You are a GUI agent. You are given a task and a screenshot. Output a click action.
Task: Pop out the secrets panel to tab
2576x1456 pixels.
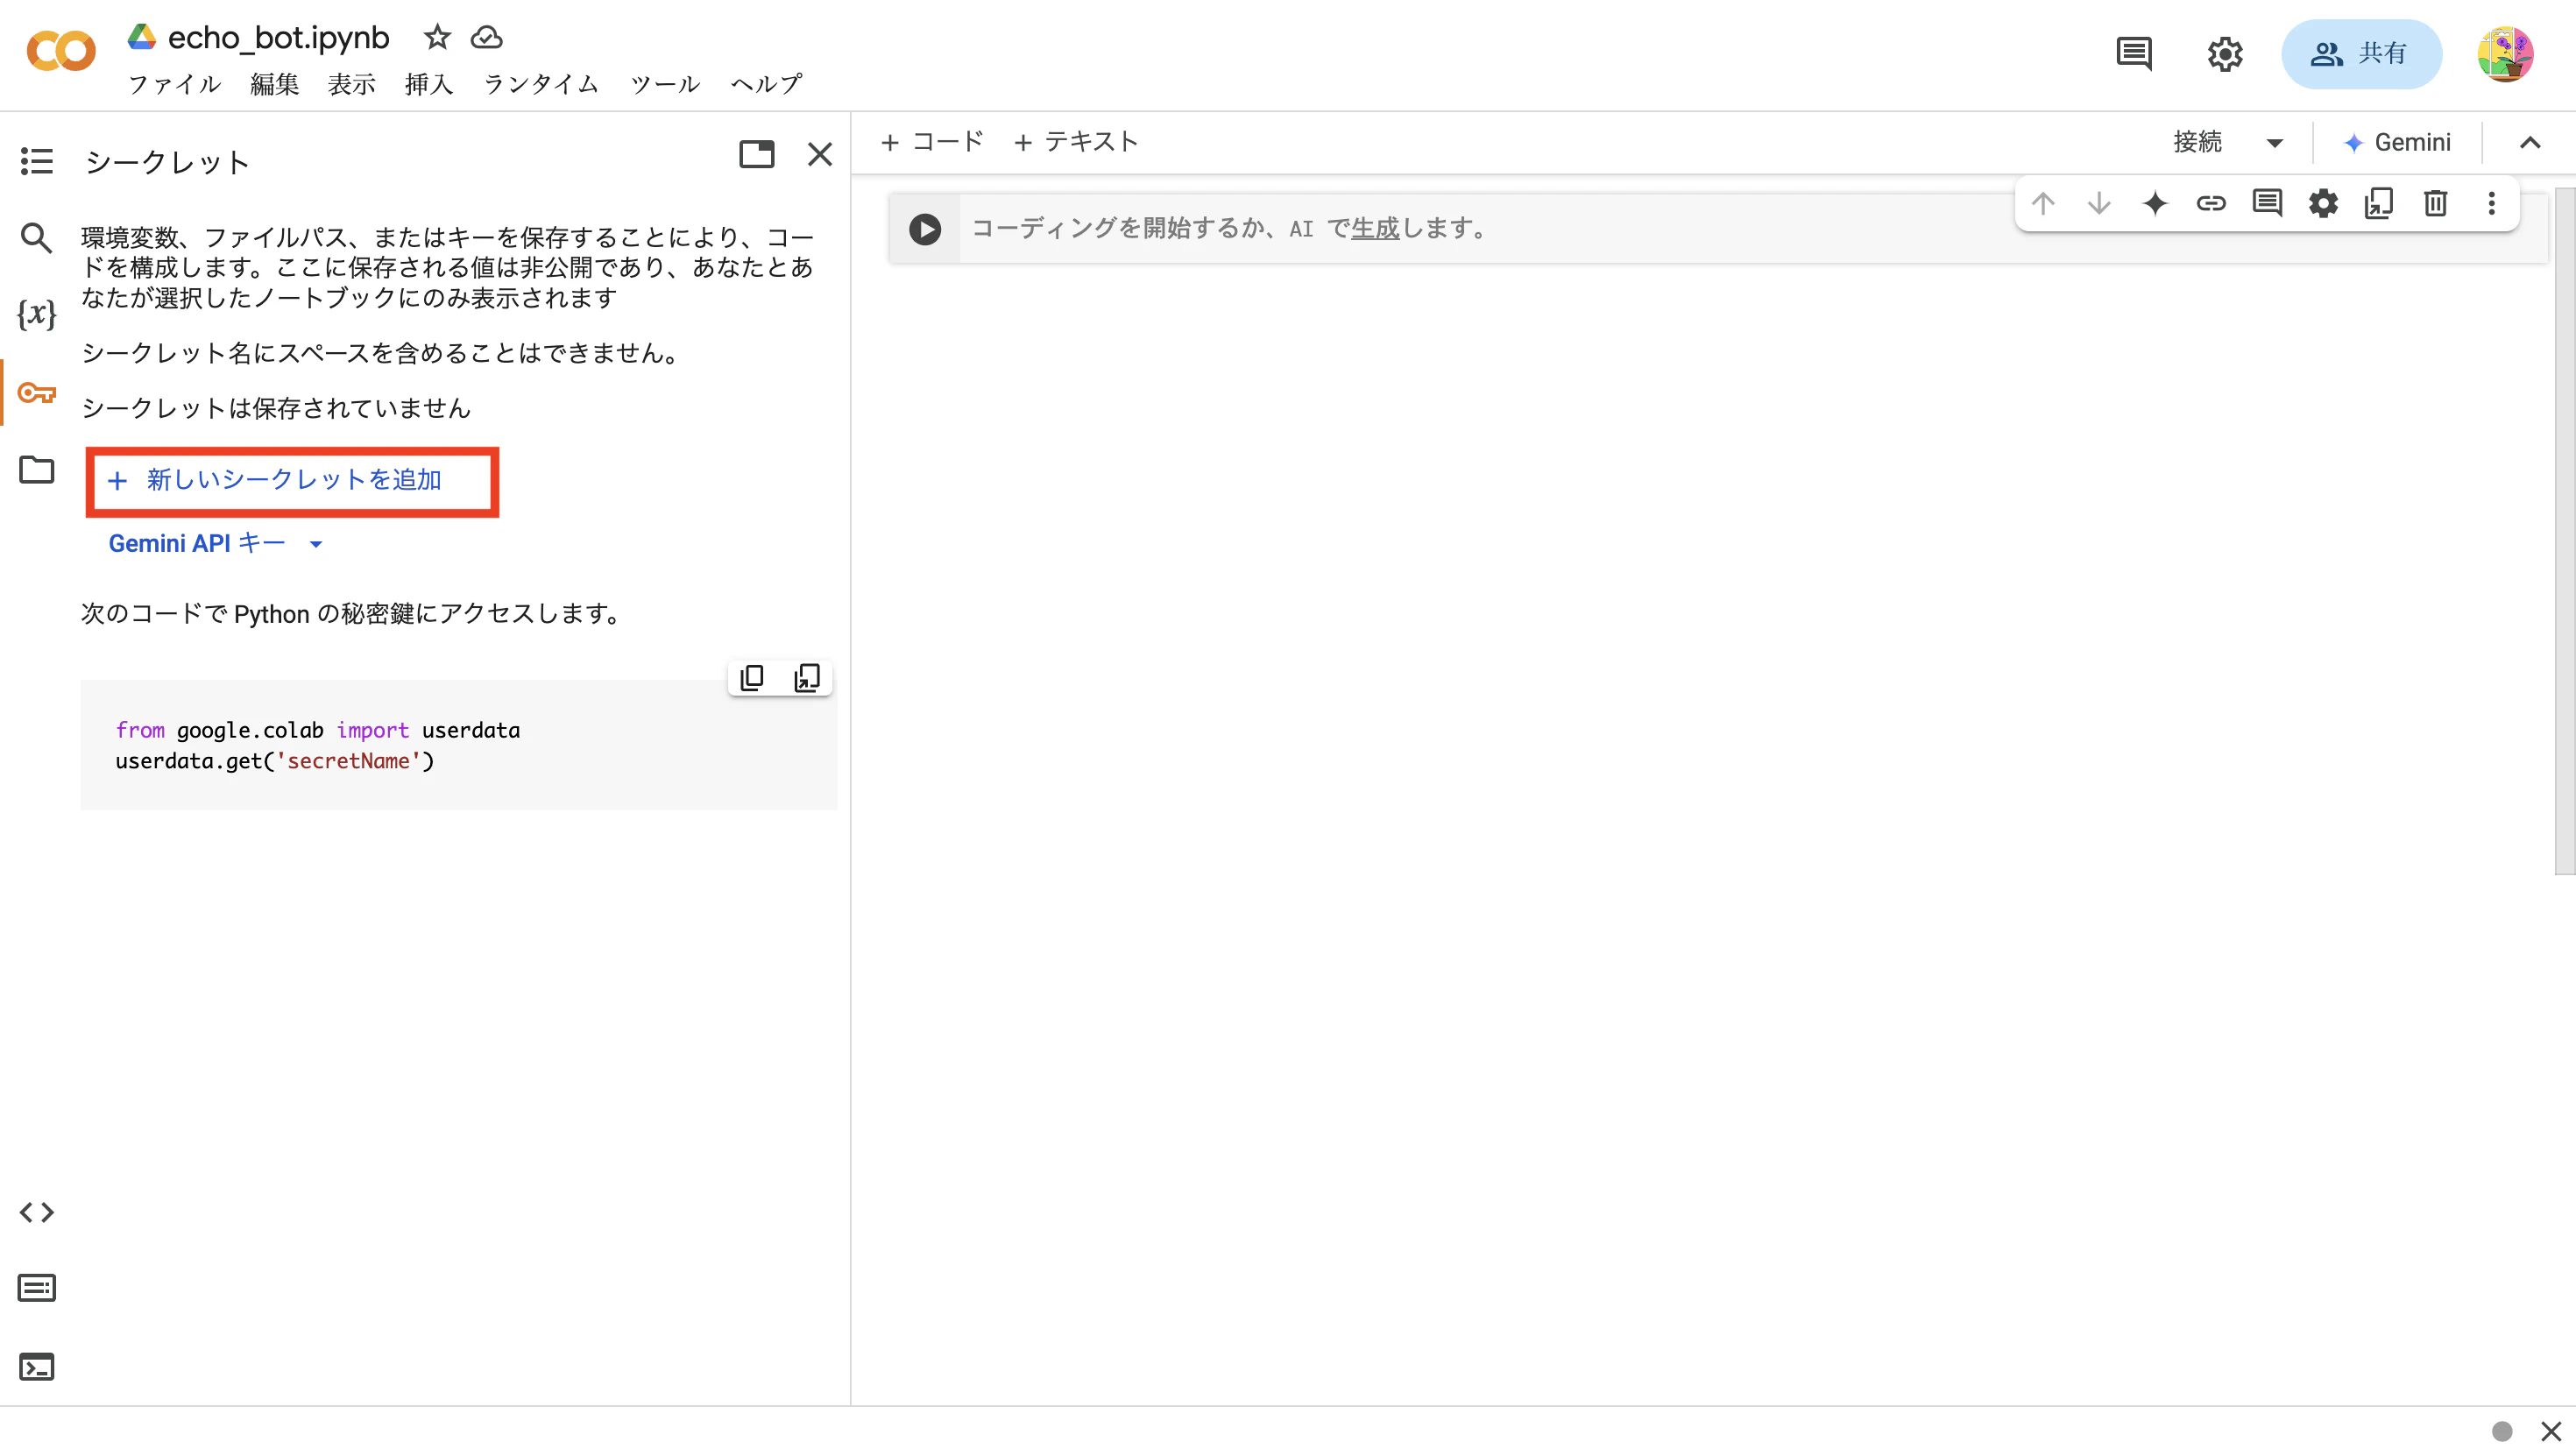757,154
